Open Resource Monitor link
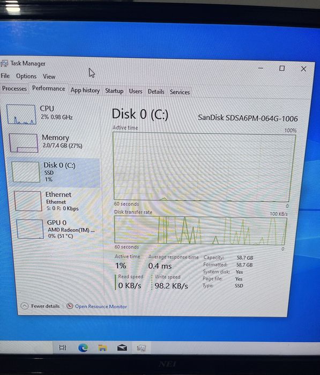Screen dimensions: 320x375 coord(101,306)
